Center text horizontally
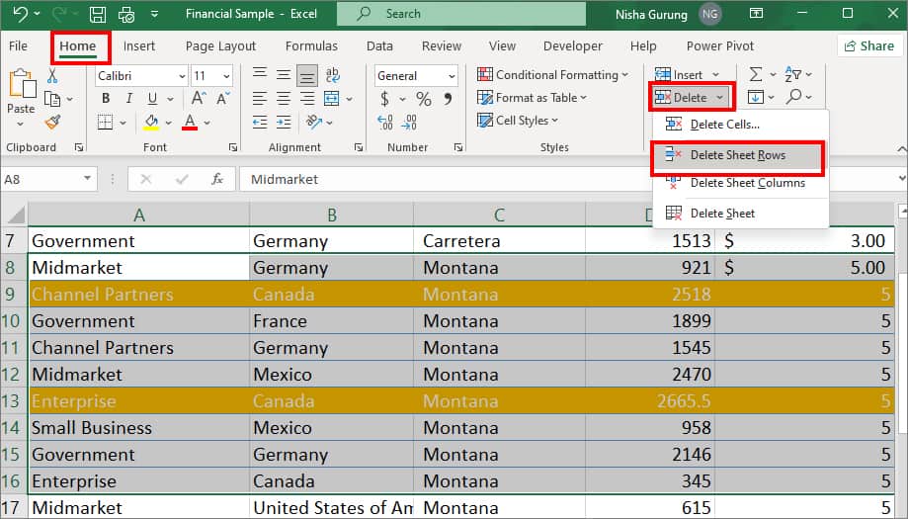This screenshot has height=519, width=908. 284,99
